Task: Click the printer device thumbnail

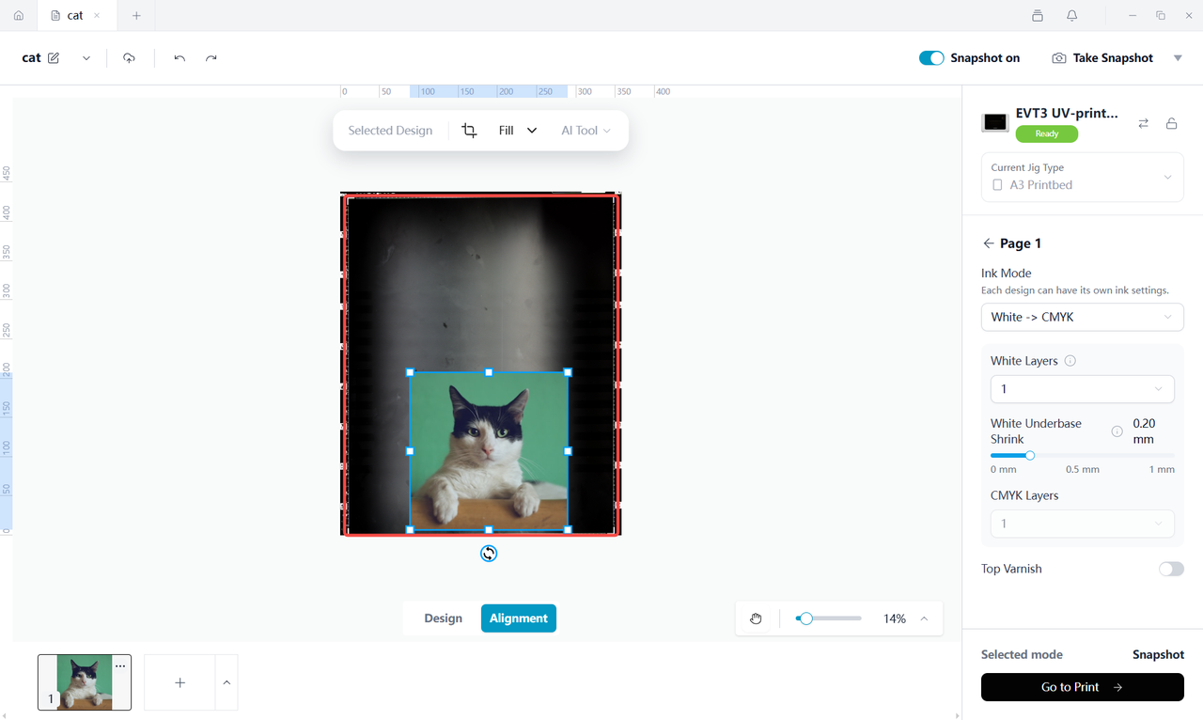Action: coord(994,122)
